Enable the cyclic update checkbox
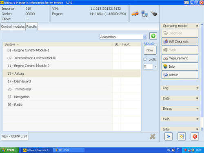The image size is (204, 153). (x=145, y=60)
